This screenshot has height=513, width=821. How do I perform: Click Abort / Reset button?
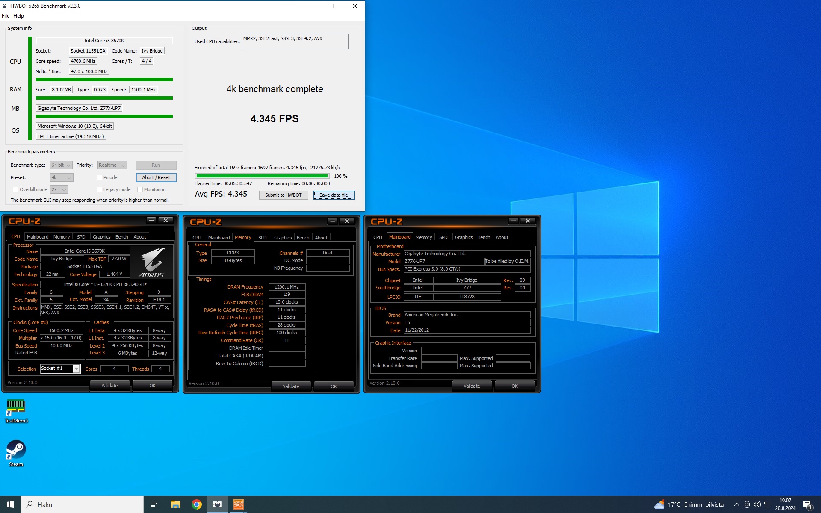156,177
